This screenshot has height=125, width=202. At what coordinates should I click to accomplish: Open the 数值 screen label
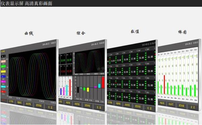pos(135,31)
